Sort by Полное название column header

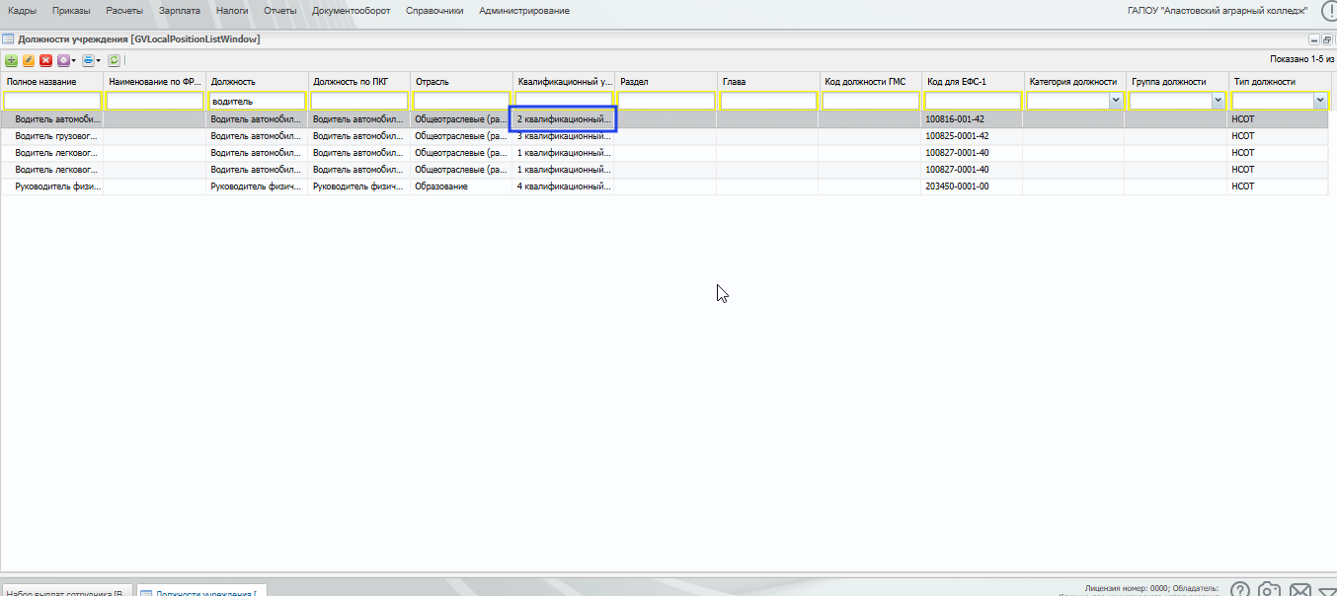52,81
